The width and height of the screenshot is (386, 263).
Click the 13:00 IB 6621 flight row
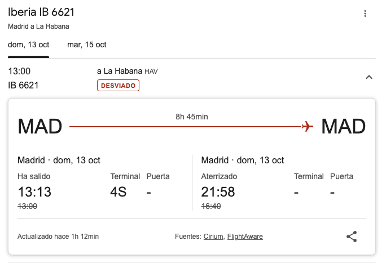[192, 78]
